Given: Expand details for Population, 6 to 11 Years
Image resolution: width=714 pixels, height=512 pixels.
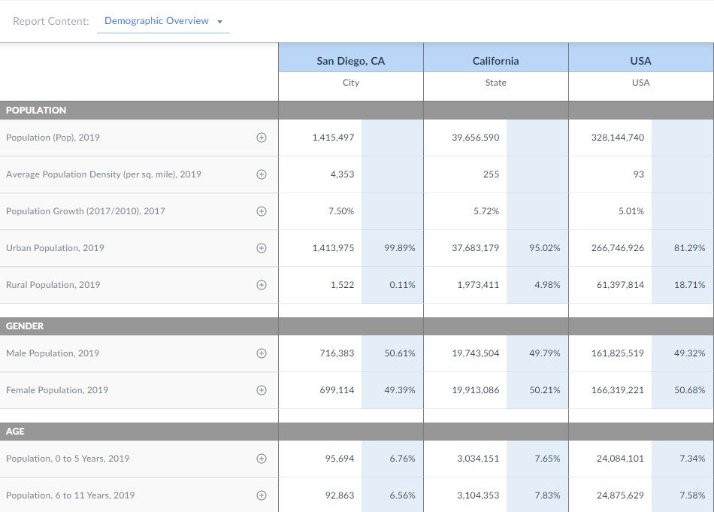Looking at the screenshot, I should tap(262, 495).
